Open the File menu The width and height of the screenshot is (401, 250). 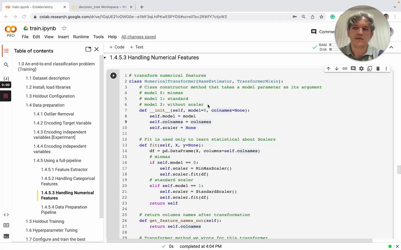pyautogui.click(x=25, y=37)
